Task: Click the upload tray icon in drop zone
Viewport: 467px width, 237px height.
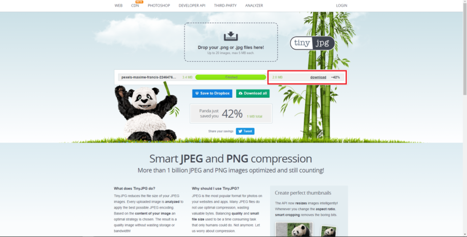Action: click(x=231, y=36)
